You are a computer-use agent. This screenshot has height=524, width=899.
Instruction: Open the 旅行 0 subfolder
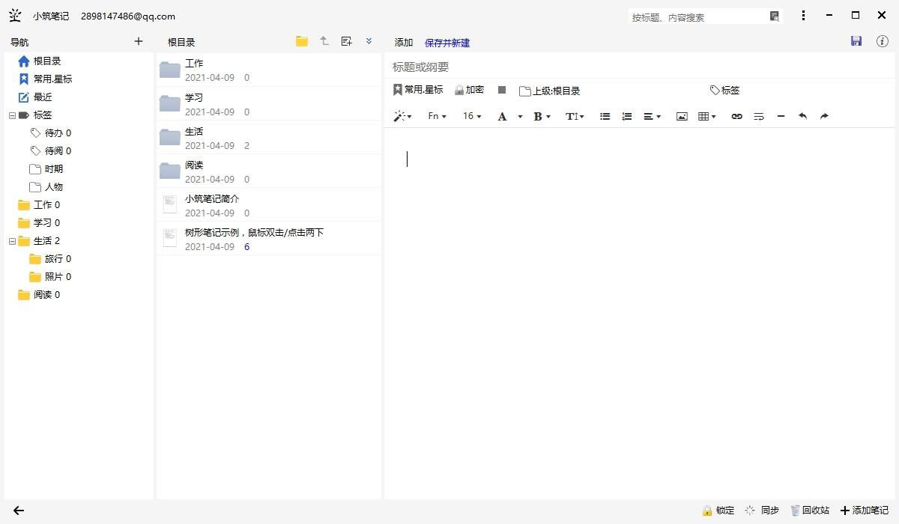[x=50, y=259]
